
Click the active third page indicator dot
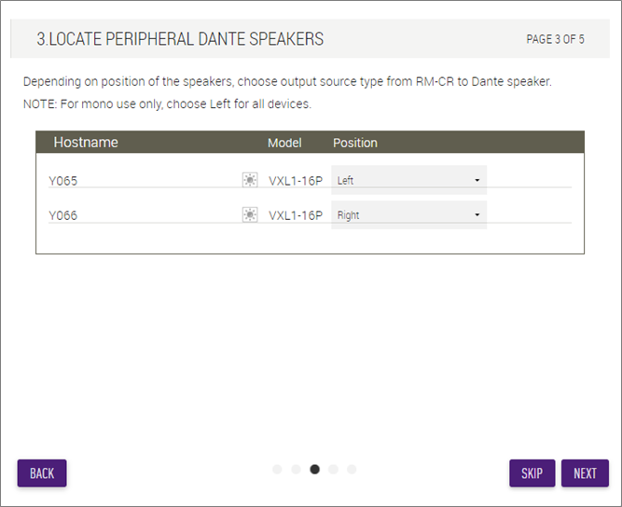tap(314, 470)
